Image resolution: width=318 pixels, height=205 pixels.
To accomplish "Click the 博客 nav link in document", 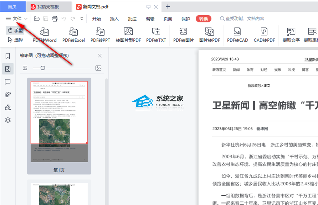I will 305,70.
